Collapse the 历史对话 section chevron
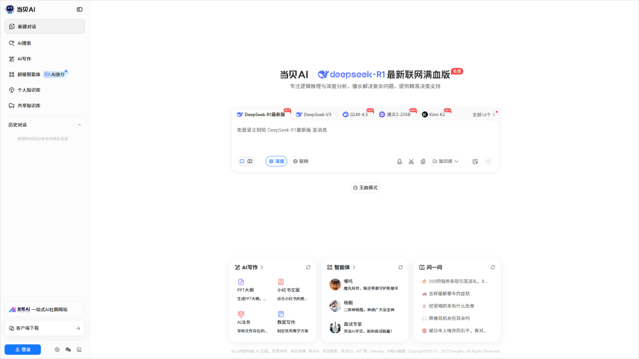The height and width of the screenshot is (359, 639). click(79, 124)
